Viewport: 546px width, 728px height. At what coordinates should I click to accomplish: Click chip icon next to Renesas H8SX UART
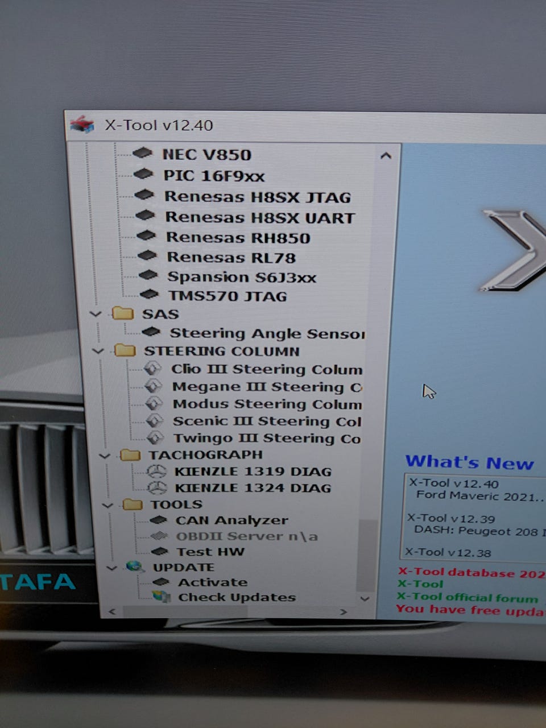145,215
